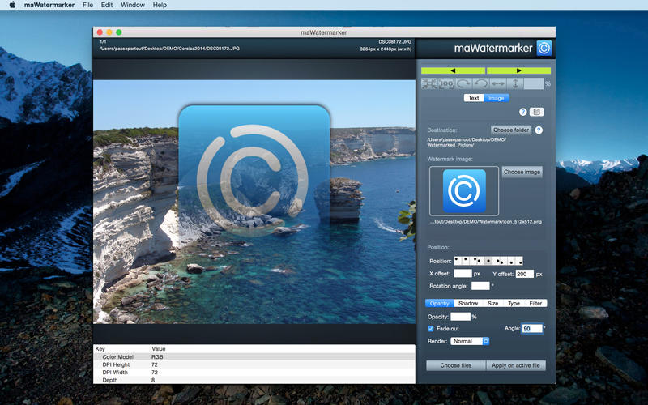Screen dimensions: 648x405
Task: Click the maWatermarker logo icon in header
Action: (x=544, y=49)
